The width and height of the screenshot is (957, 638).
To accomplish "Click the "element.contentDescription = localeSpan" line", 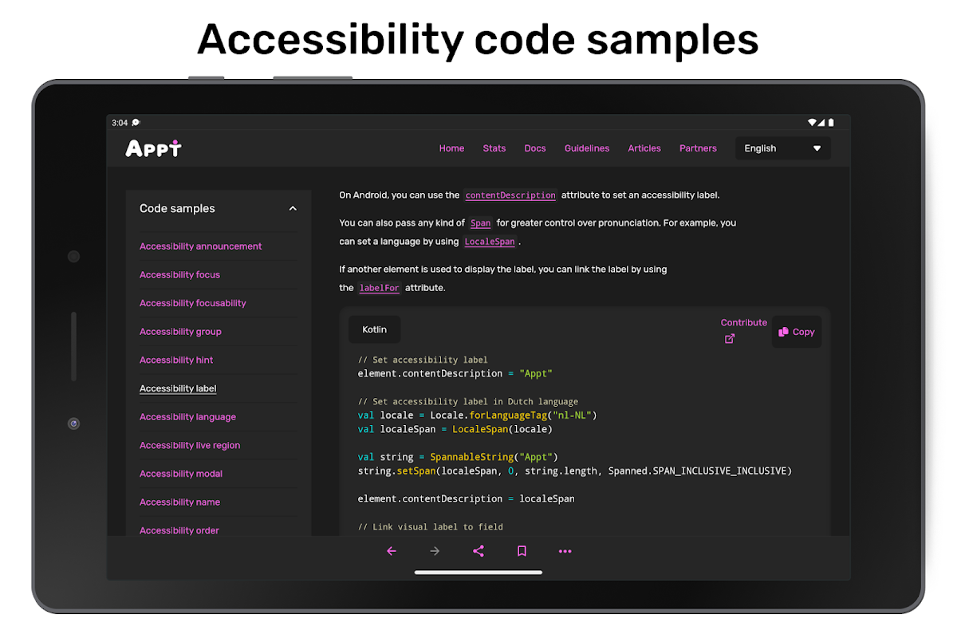I will (x=467, y=498).
